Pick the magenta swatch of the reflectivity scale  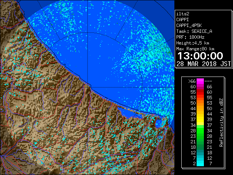pos(200,81)
